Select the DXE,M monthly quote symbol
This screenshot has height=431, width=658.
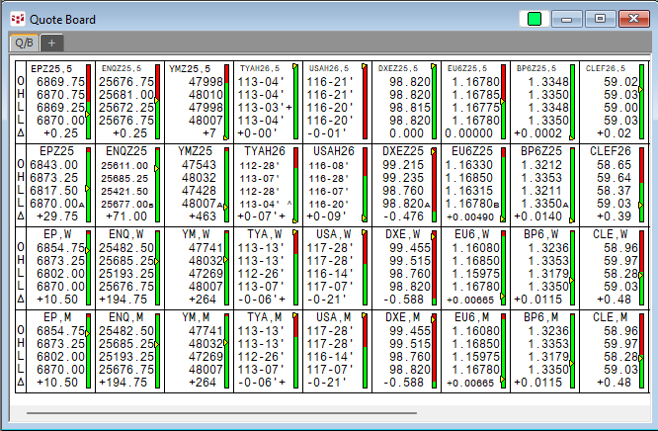click(403, 316)
